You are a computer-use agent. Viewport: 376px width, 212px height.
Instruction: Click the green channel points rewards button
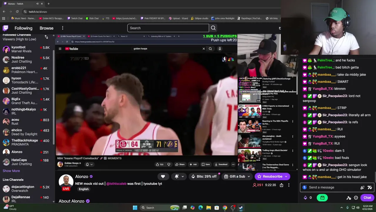(x=322, y=198)
